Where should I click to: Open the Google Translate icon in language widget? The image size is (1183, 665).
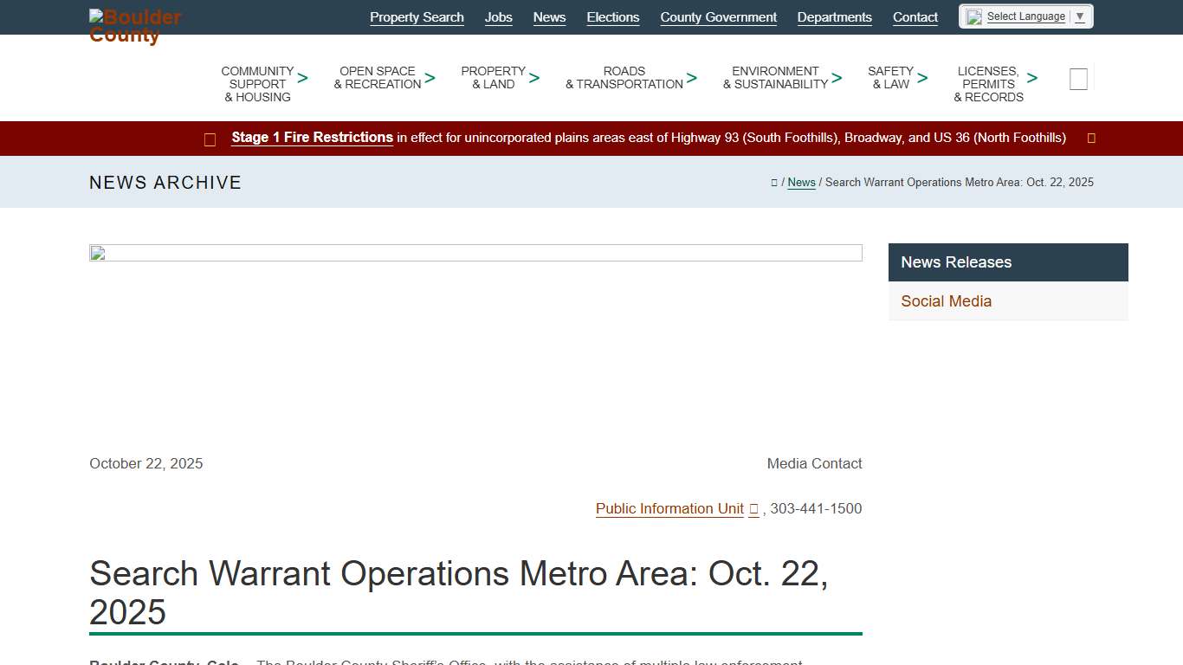(x=972, y=16)
